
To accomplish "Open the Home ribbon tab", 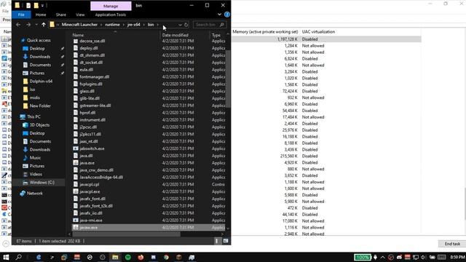I will pos(41,15).
